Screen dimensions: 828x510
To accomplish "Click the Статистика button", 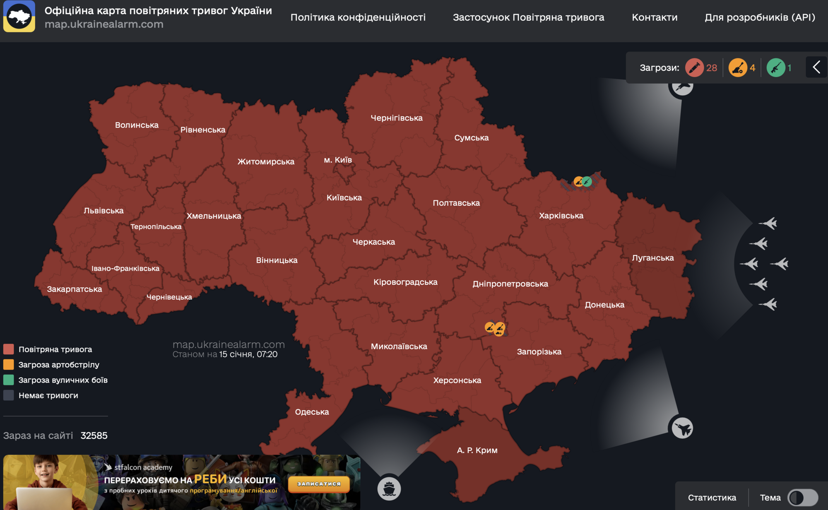I will 712,498.
